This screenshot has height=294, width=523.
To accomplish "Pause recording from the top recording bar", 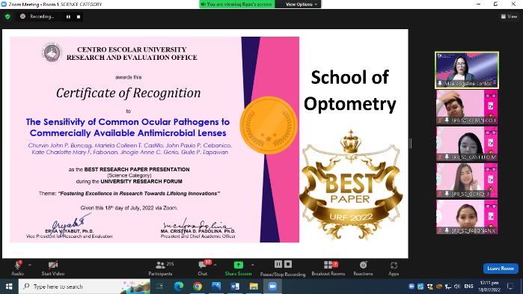I will click(68, 16).
